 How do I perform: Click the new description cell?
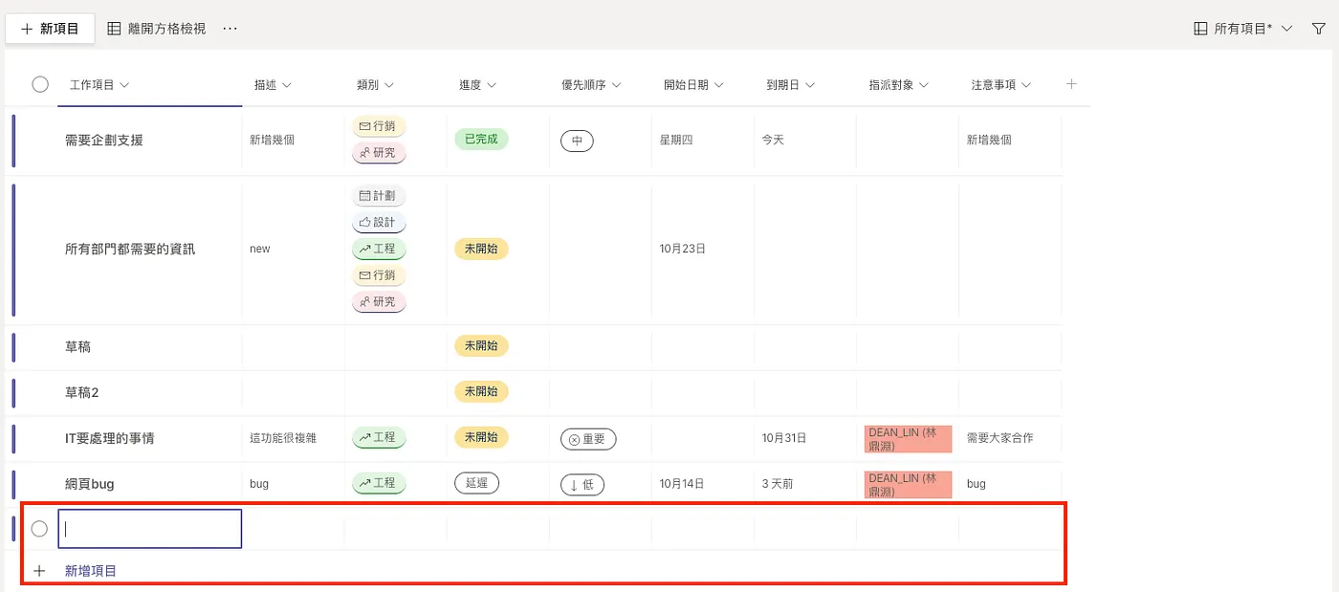260,249
